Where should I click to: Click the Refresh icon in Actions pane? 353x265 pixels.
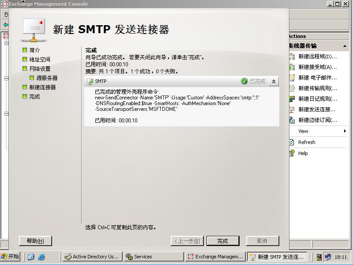(x=292, y=142)
